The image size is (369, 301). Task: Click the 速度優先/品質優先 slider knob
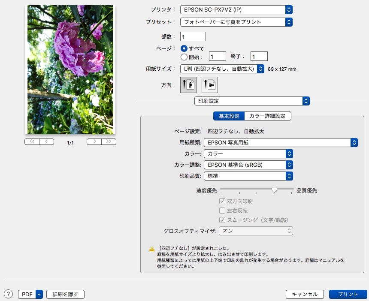274,190
